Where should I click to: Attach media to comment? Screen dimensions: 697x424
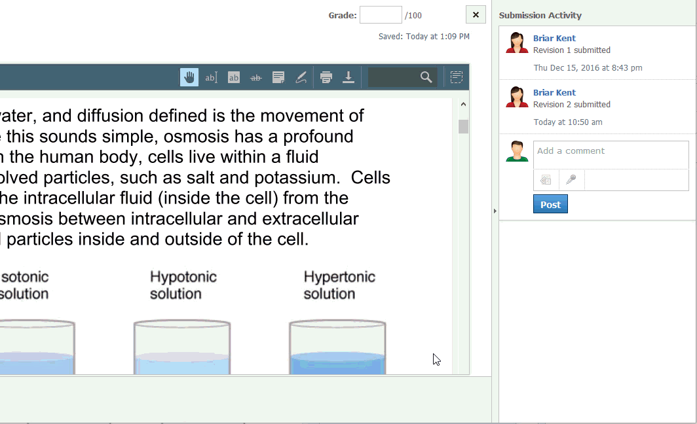pos(546,180)
